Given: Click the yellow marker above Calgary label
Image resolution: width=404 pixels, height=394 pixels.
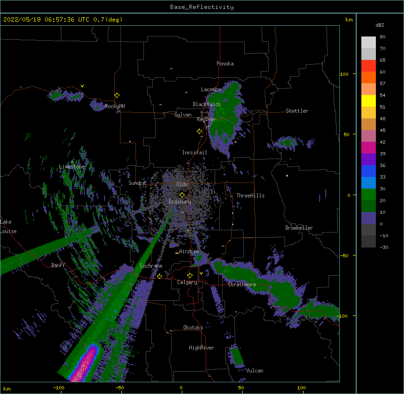Looking at the screenshot, I should pyautogui.click(x=190, y=276).
